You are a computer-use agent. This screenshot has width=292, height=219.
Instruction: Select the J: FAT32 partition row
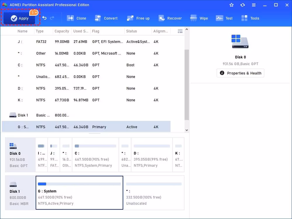tap(86, 42)
